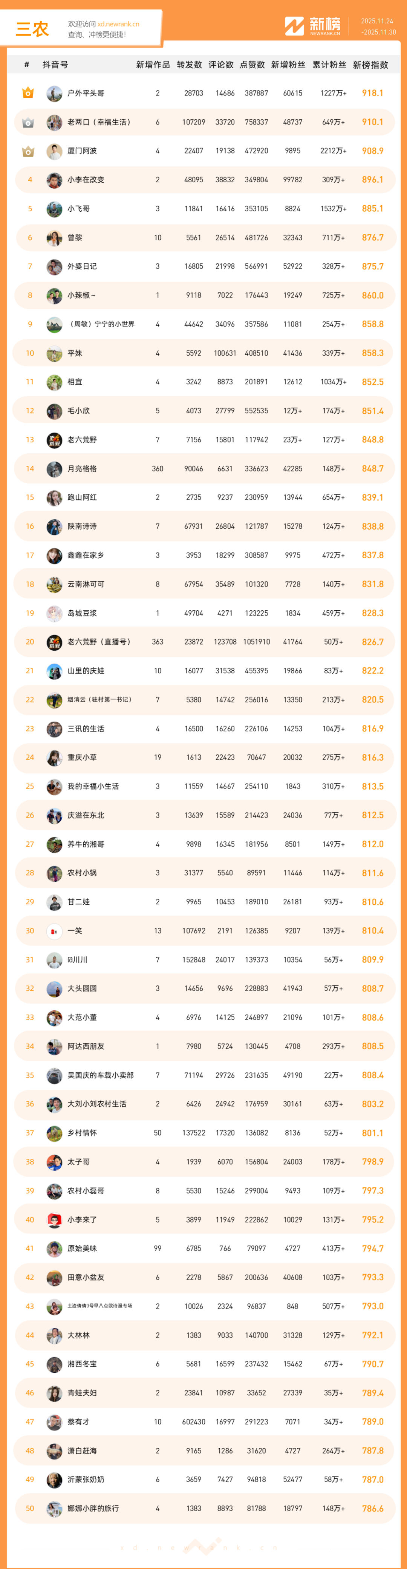Click the 抖音号 column header
The height and width of the screenshot is (1569, 407).
click(x=55, y=65)
